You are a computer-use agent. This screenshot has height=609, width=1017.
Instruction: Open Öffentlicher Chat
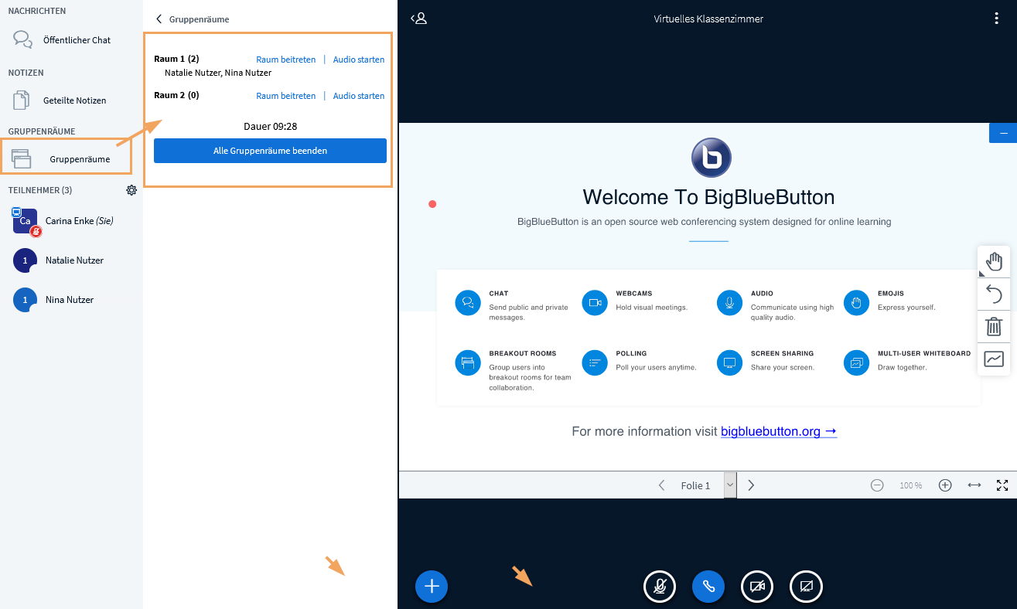tap(77, 40)
